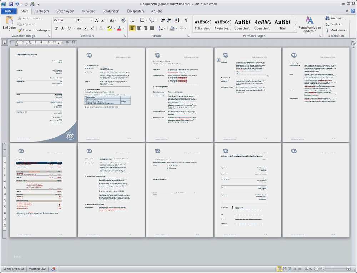Click the font color red A swatch
This screenshot has width=357, height=273.
(119, 28)
